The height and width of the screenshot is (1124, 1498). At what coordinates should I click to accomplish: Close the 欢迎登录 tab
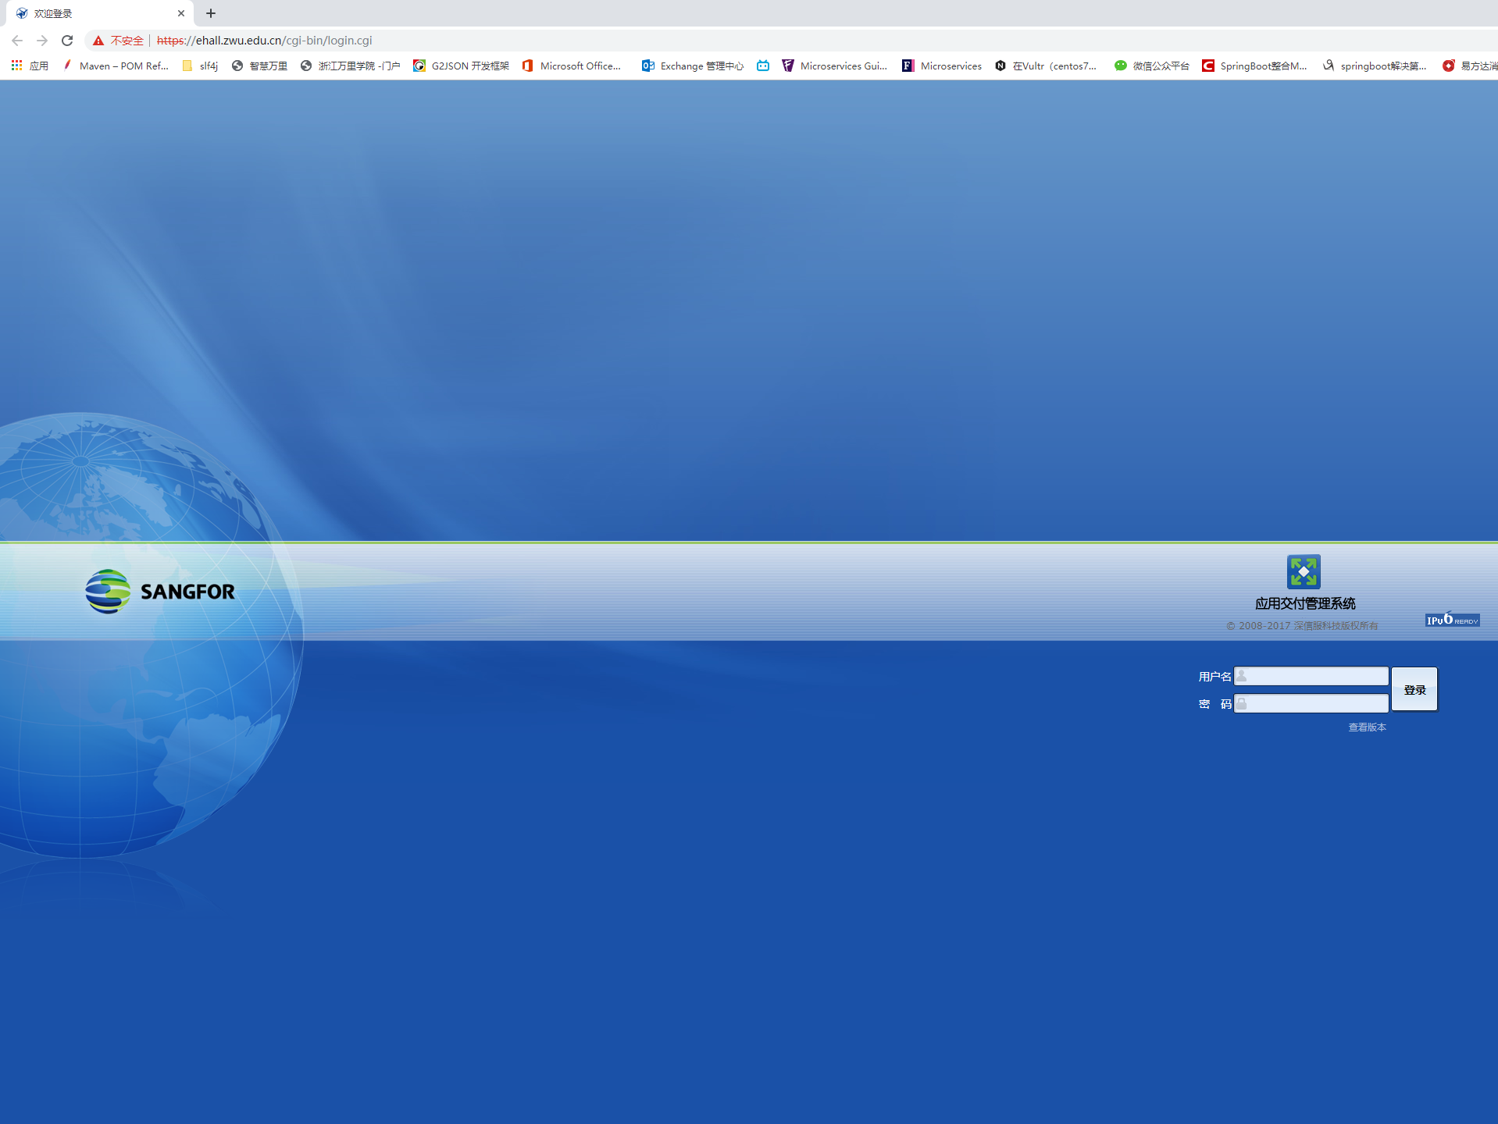(181, 13)
